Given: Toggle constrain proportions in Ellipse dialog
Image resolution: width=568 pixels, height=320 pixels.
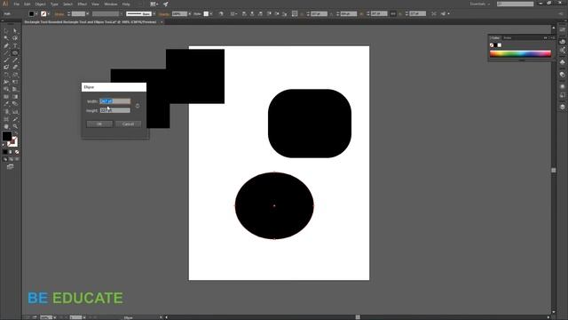Looking at the screenshot, I should tap(138, 106).
